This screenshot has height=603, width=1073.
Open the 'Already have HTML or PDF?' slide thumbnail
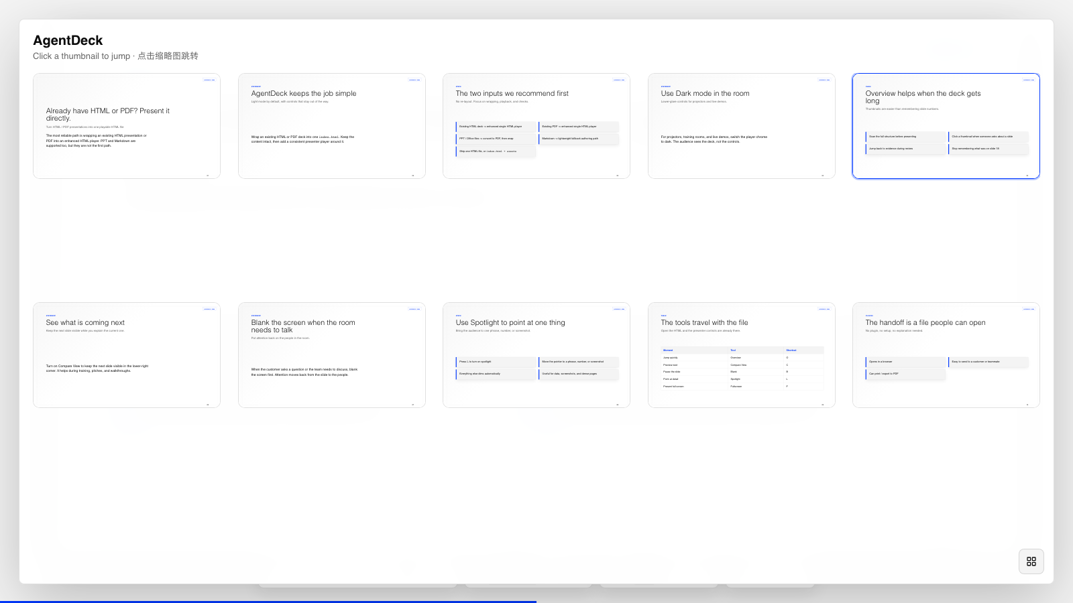[x=127, y=126]
